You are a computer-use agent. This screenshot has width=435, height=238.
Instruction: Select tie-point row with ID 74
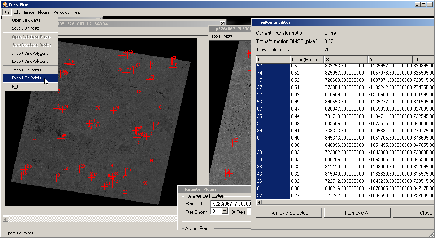[273, 73]
